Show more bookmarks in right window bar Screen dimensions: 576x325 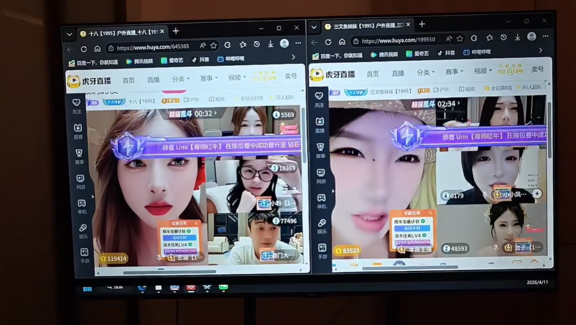[x=540, y=50]
